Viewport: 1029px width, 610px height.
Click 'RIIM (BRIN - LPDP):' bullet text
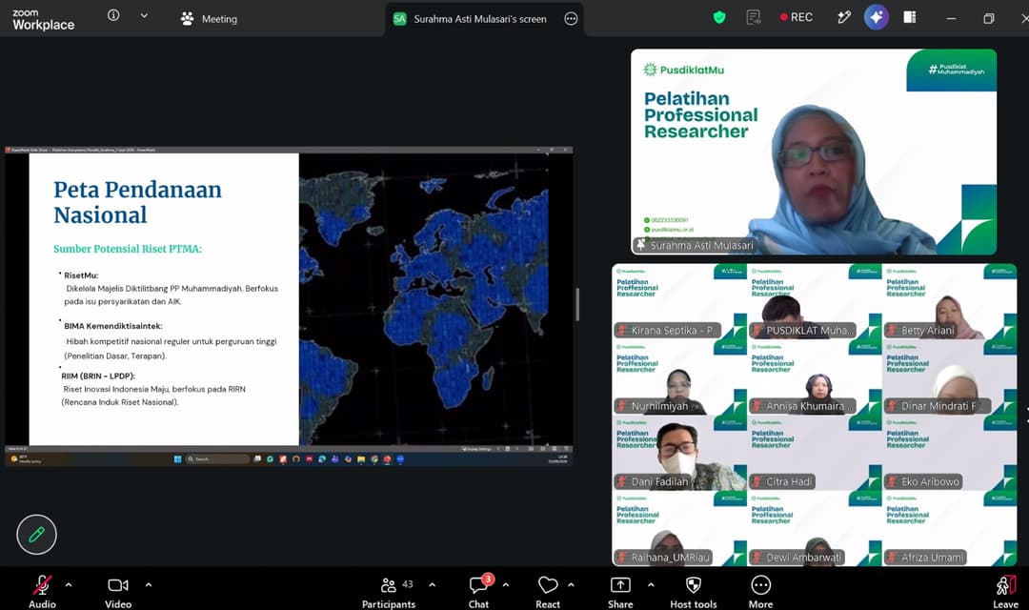[x=98, y=376]
